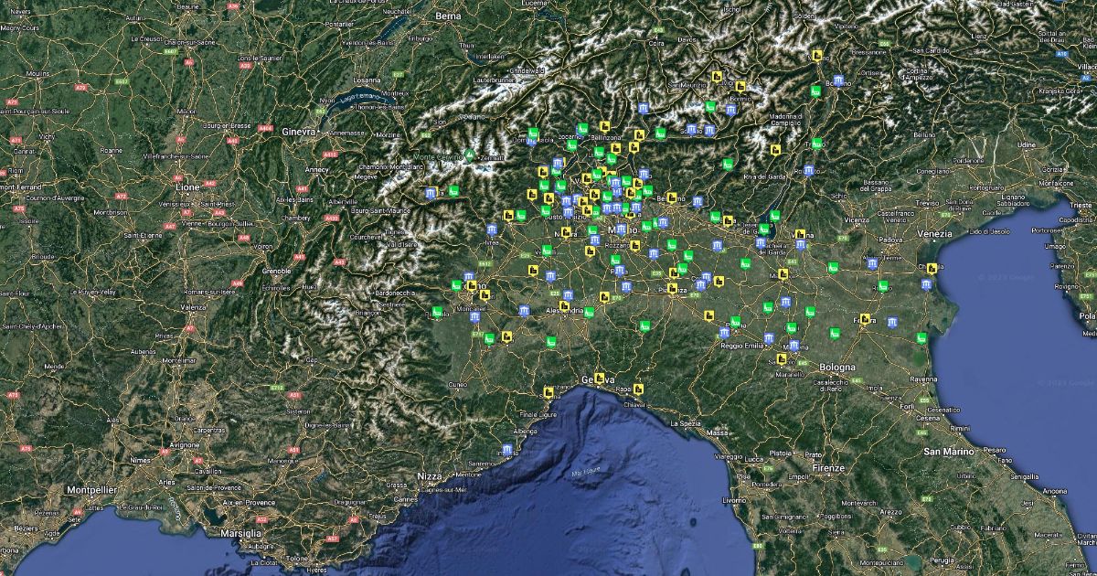Screen dimensions: 1097x576
Task: Click the Ginevra city label
Action: (299, 132)
